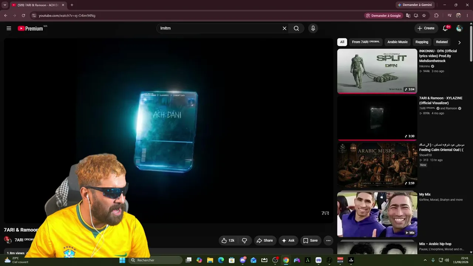
Task: Open YouTube notifications bell
Action: [445, 28]
